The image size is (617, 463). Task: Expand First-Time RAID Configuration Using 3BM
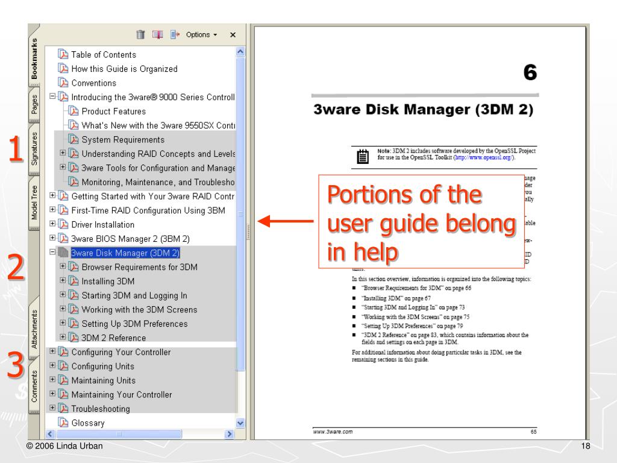coord(52,209)
